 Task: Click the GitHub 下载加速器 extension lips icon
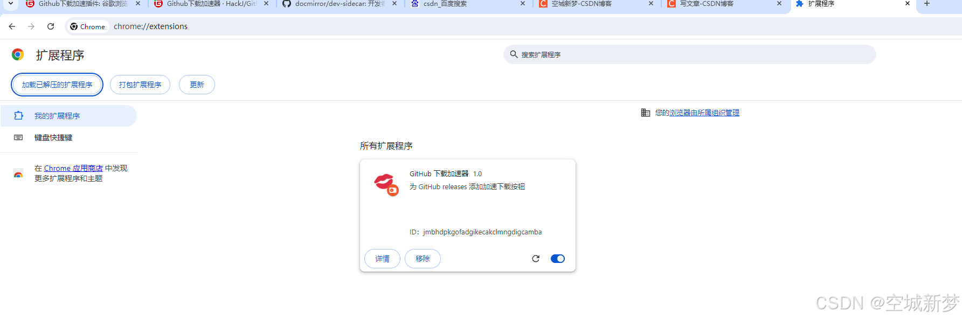click(386, 184)
